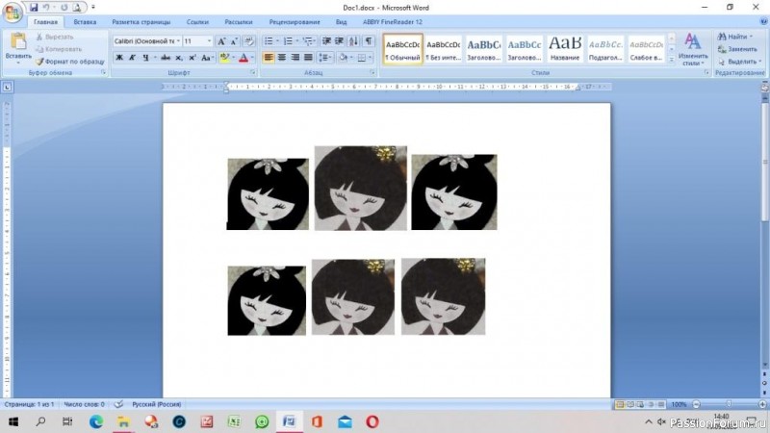Toggle paragraph marks display (¶)
Screen dimensions: 770x433
pos(369,41)
